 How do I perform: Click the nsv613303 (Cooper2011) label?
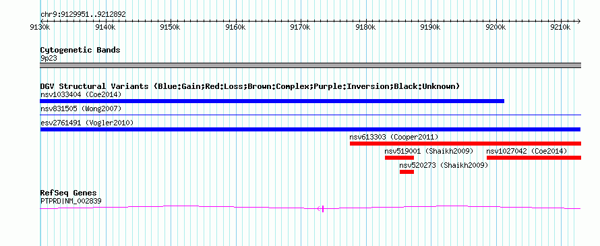(394, 137)
